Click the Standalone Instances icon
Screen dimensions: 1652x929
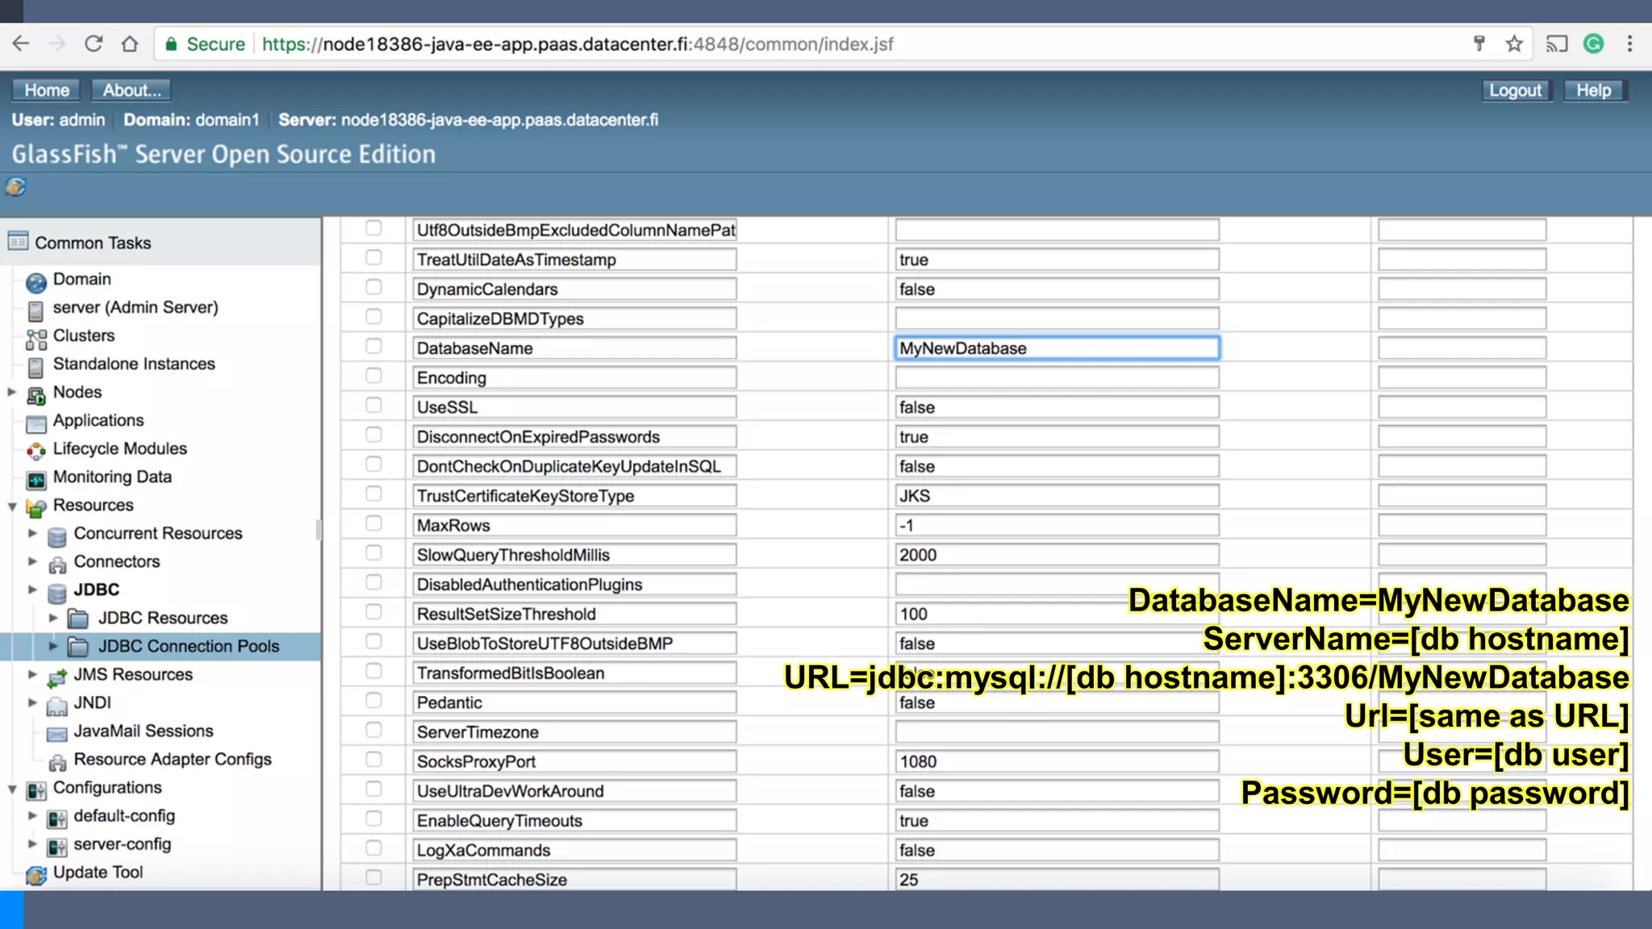tap(35, 367)
